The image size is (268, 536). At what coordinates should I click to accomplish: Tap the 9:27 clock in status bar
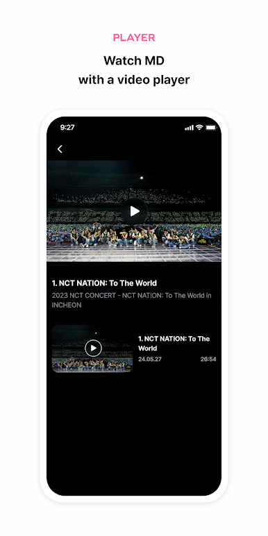[x=67, y=128]
